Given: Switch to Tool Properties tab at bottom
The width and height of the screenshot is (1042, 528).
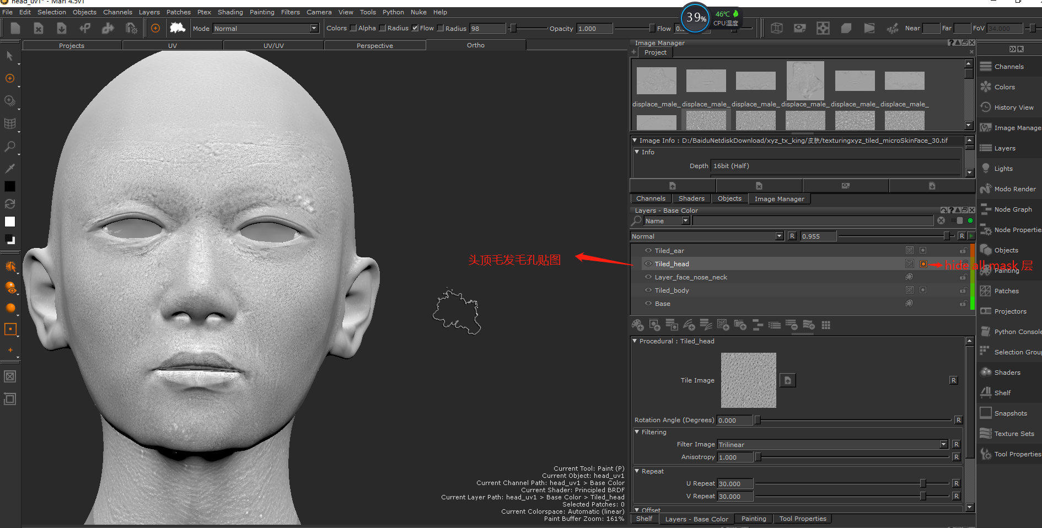Looking at the screenshot, I should click(803, 519).
